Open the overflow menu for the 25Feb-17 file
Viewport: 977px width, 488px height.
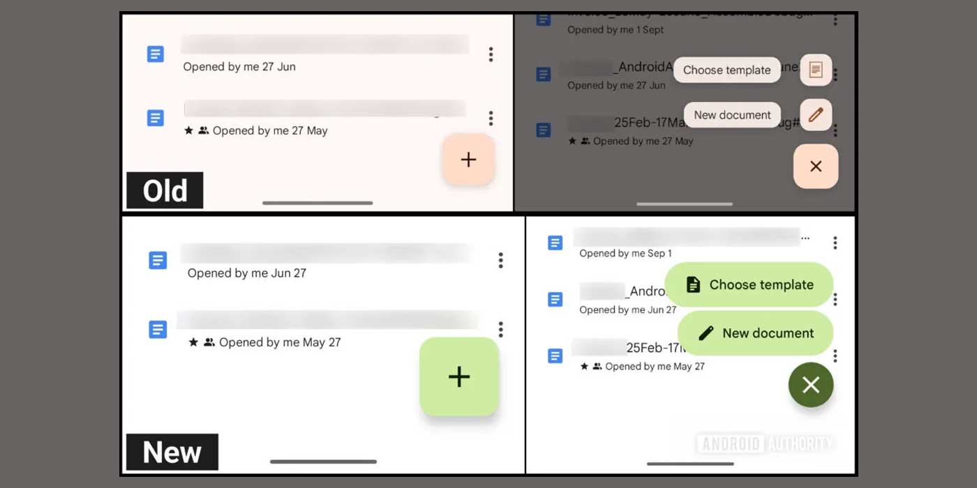[835, 356]
